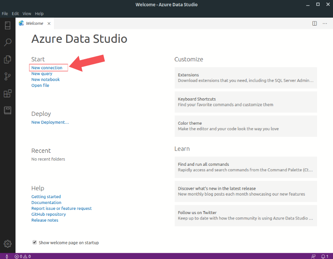Open the notifications bell in status bar
Screen dimensions: 333x259
point(325,256)
